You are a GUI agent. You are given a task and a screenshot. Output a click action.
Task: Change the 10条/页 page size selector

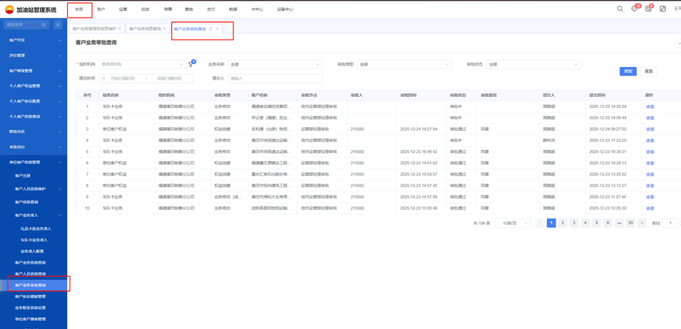point(512,223)
